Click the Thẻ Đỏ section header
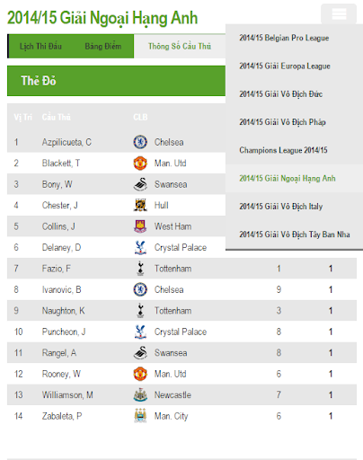Screen dimensions: 363x460 point(116,81)
